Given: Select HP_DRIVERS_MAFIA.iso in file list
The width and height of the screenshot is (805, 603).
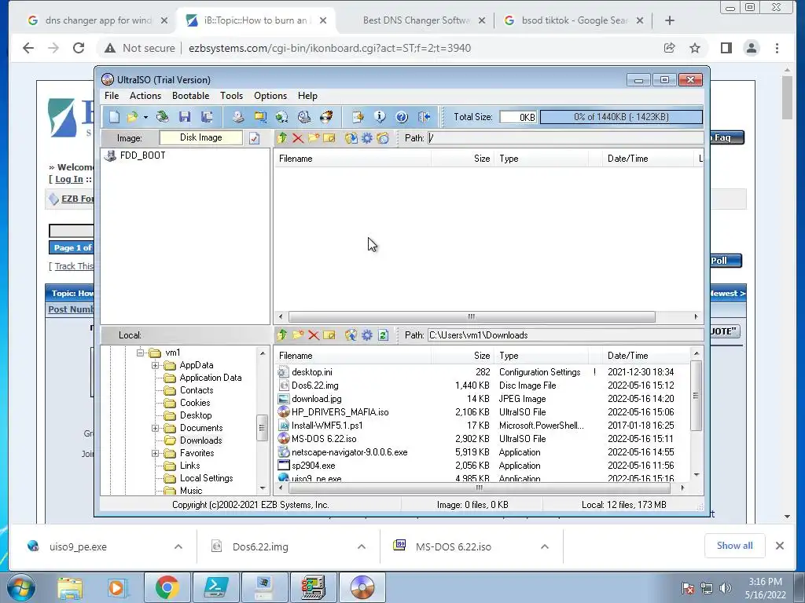Looking at the screenshot, I should point(340,412).
